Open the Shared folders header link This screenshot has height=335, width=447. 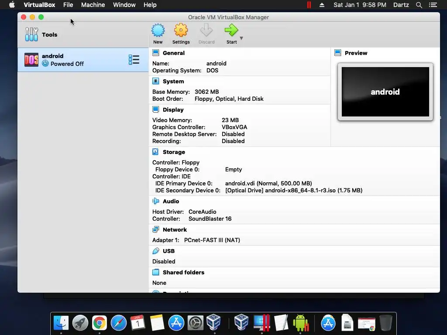184,272
